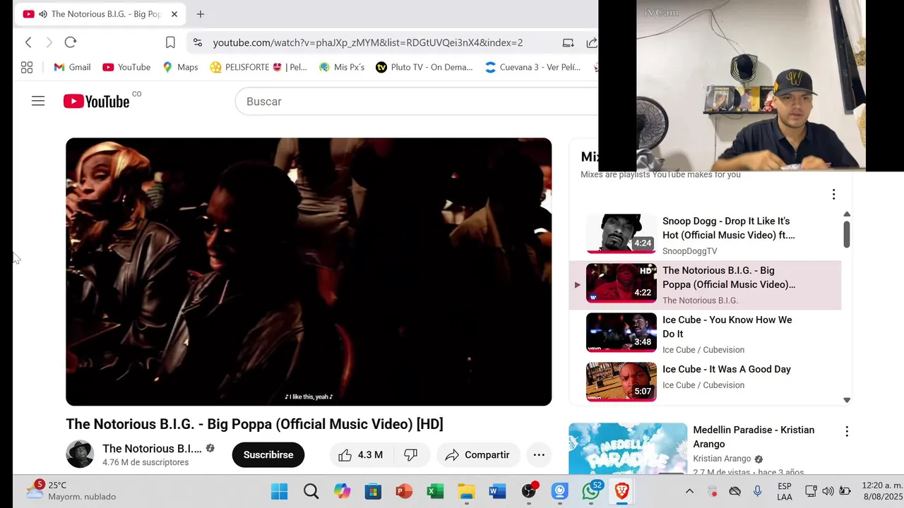Launch Copilot from the taskbar

coord(342,491)
